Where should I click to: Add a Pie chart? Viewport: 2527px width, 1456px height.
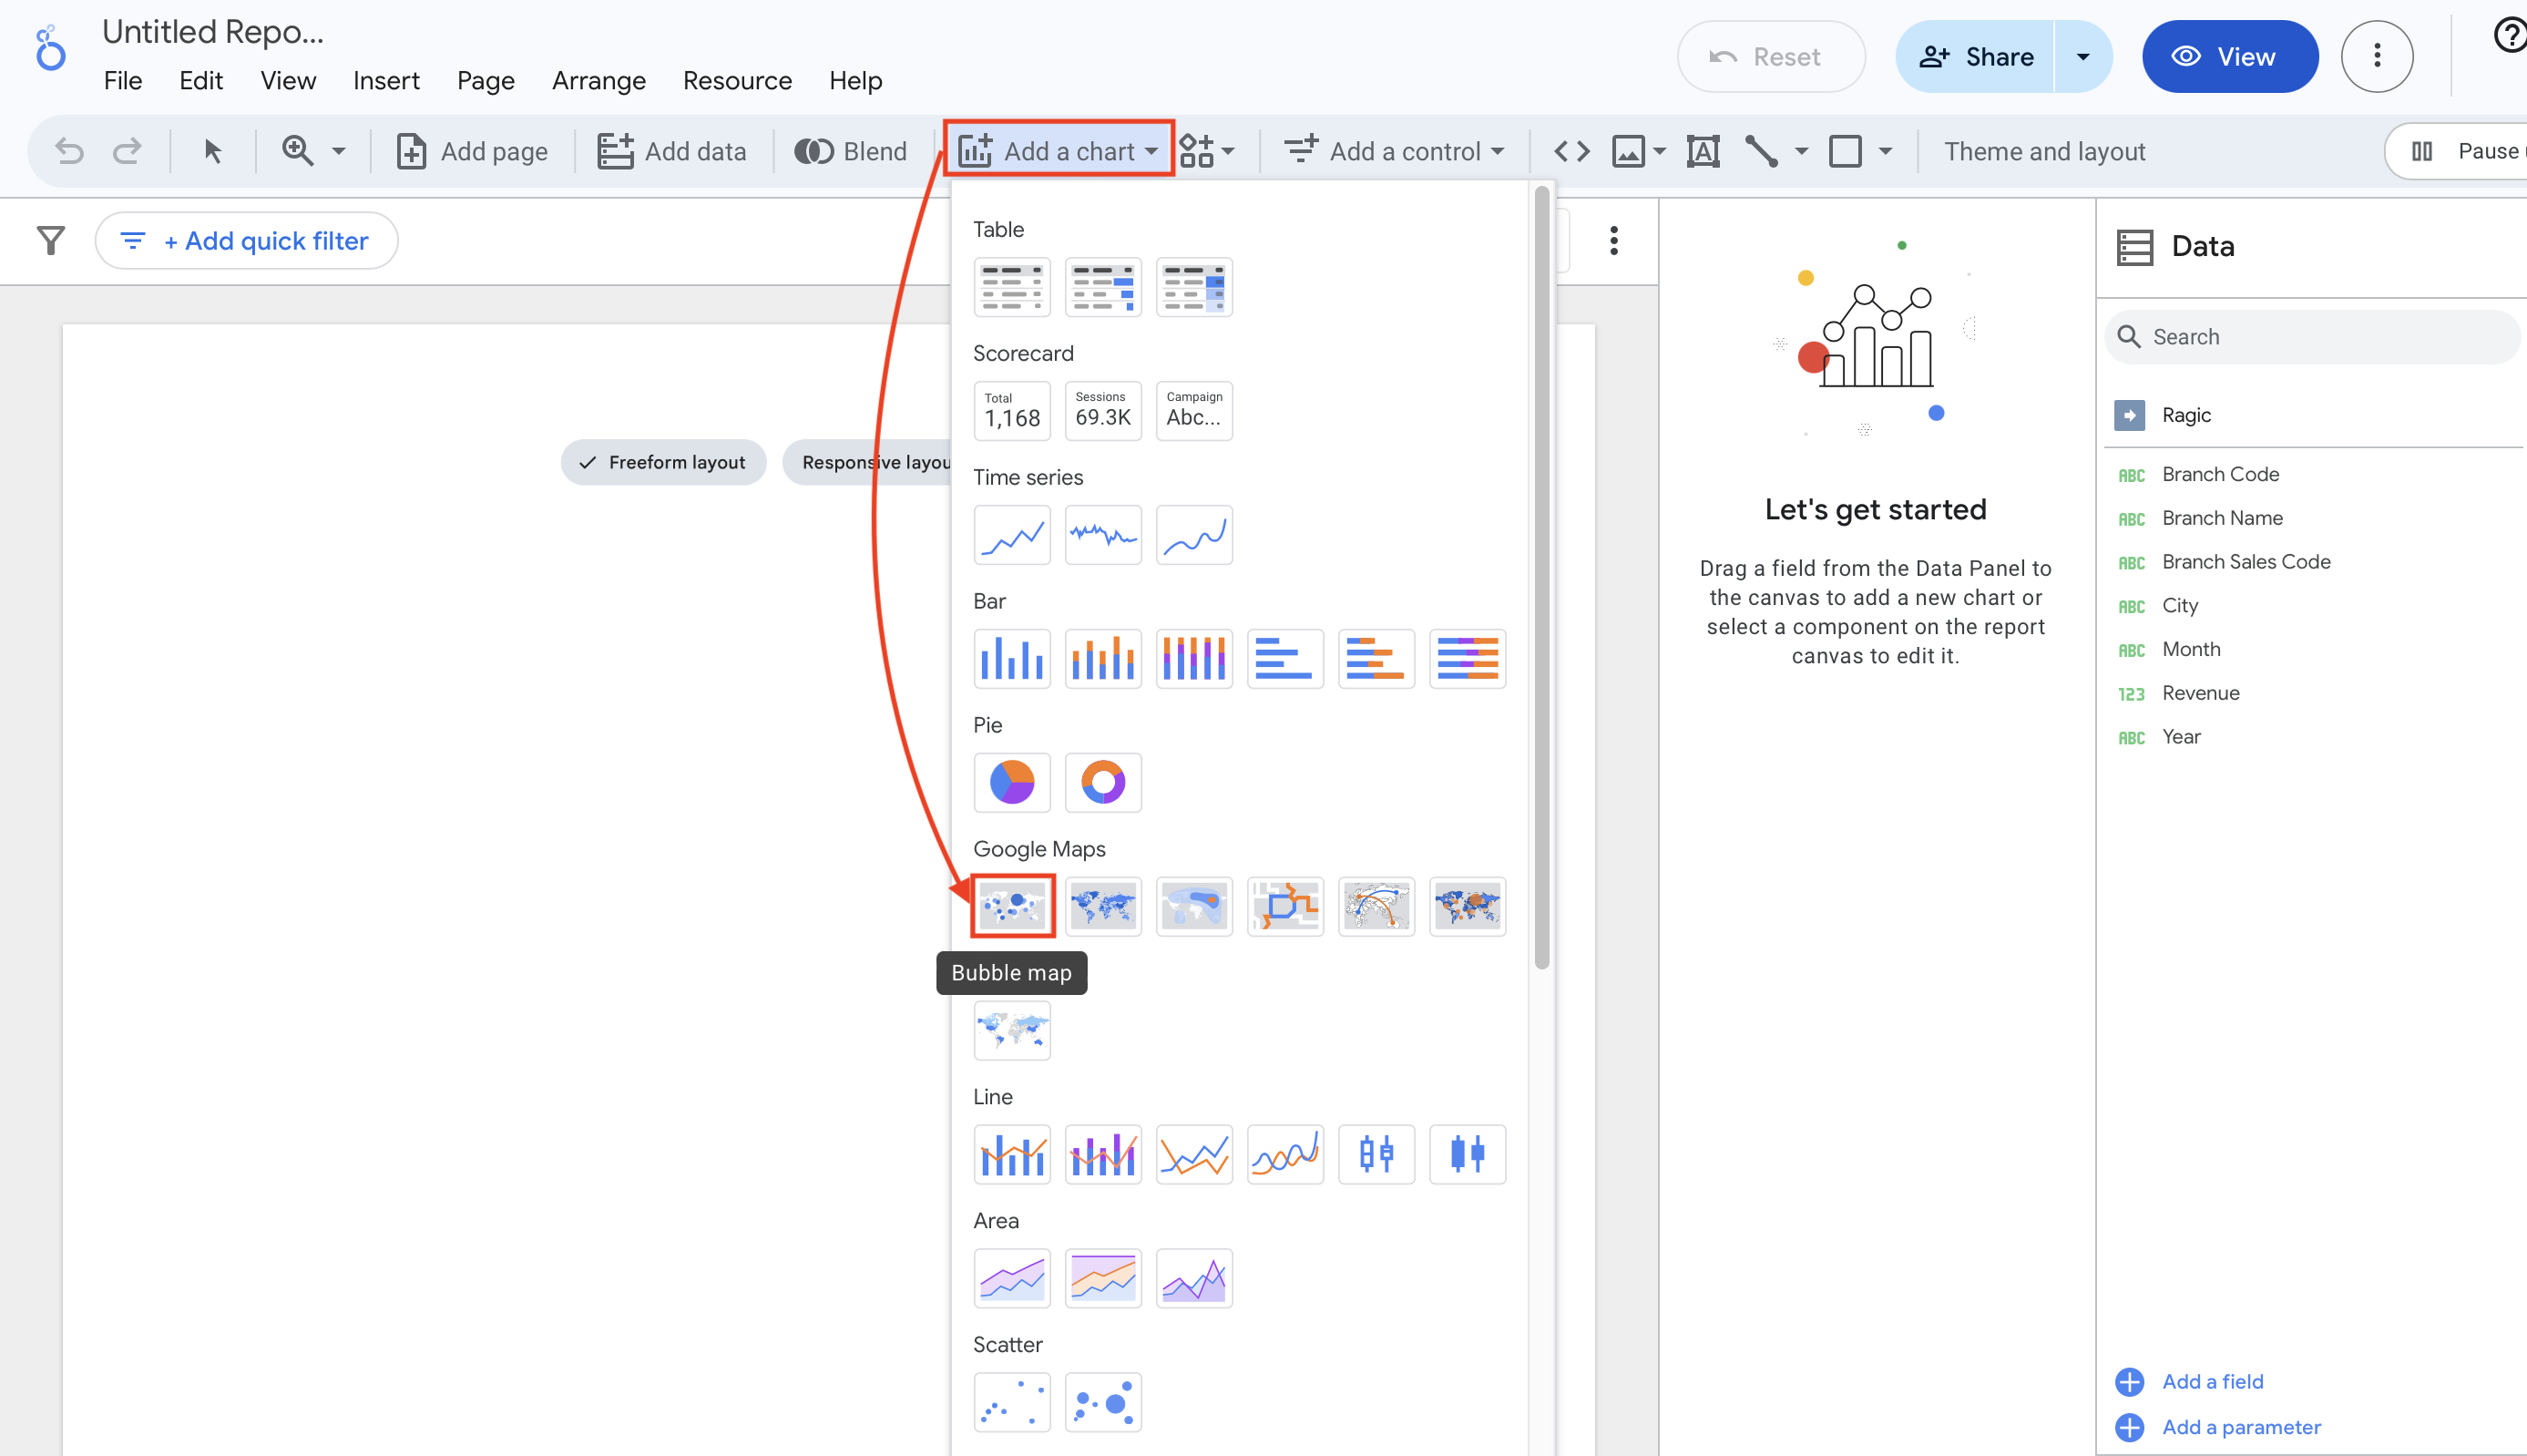tap(1011, 783)
